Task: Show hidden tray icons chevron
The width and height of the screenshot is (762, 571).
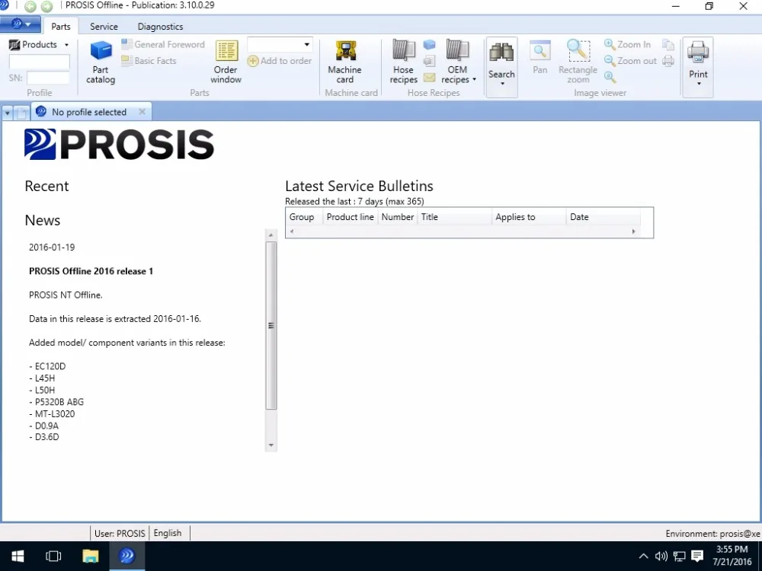Action: [643, 556]
